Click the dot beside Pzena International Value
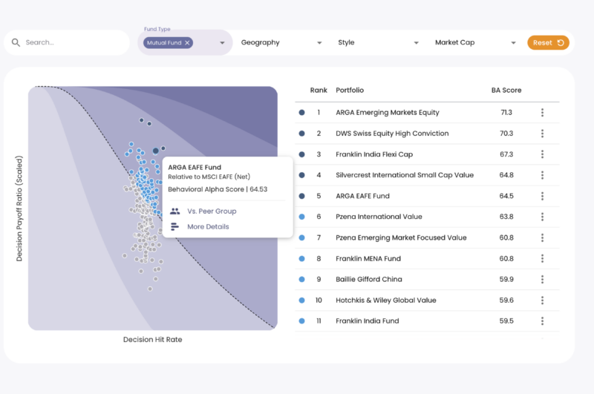 pyautogui.click(x=302, y=217)
